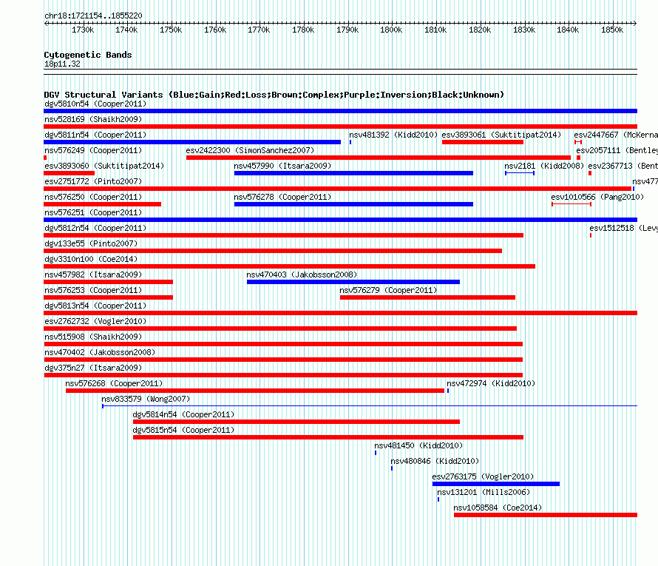658x566 pixels.
Task: Select red dgv5813n54 loss bar
Action: coord(340,313)
